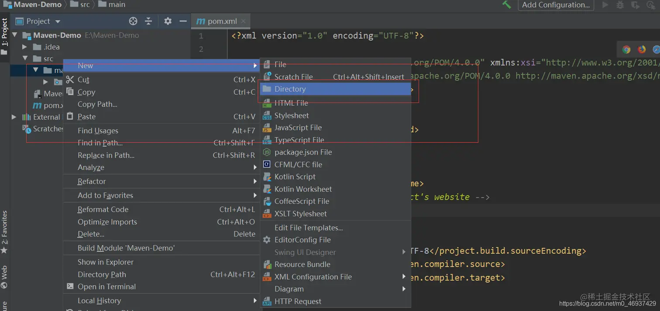Select the src folder in tree
The image size is (660, 311).
(x=48, y=58)
